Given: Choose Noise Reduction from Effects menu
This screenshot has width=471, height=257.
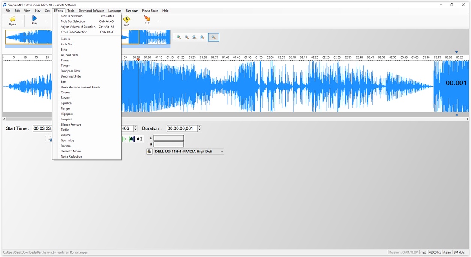Looking at the screenshot, I should click(x=71, y=157).
